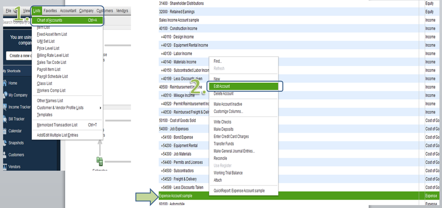Select Make Account Inactive
Image resolution: width=442 pixels, height=208 pixels.
(x=228, y=104)
